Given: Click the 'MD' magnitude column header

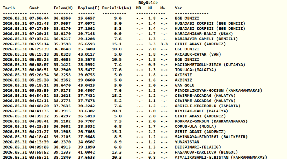Looking at the screenshot, I should (x=138, y=8).
